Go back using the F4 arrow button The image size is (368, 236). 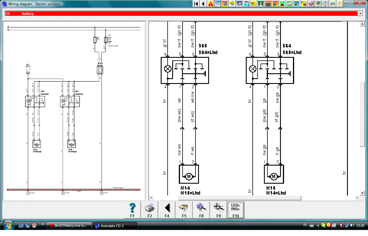tap(167, 210)
